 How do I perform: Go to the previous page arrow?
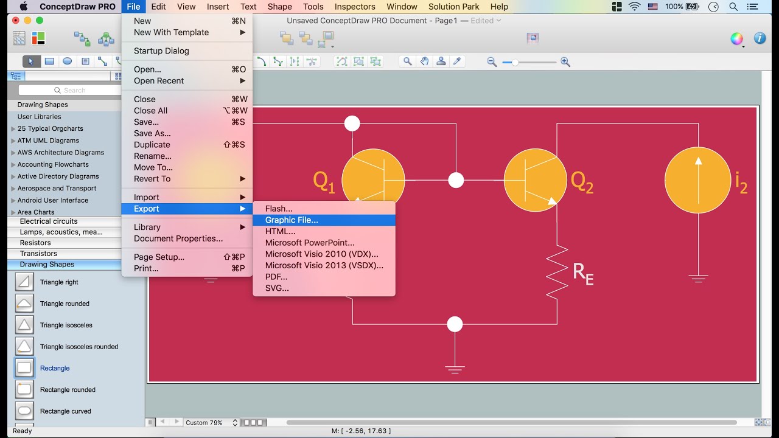(x=162, y=422)
